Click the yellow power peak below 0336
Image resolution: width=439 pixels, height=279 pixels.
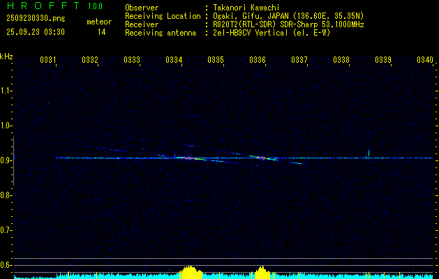click(262, 273)
